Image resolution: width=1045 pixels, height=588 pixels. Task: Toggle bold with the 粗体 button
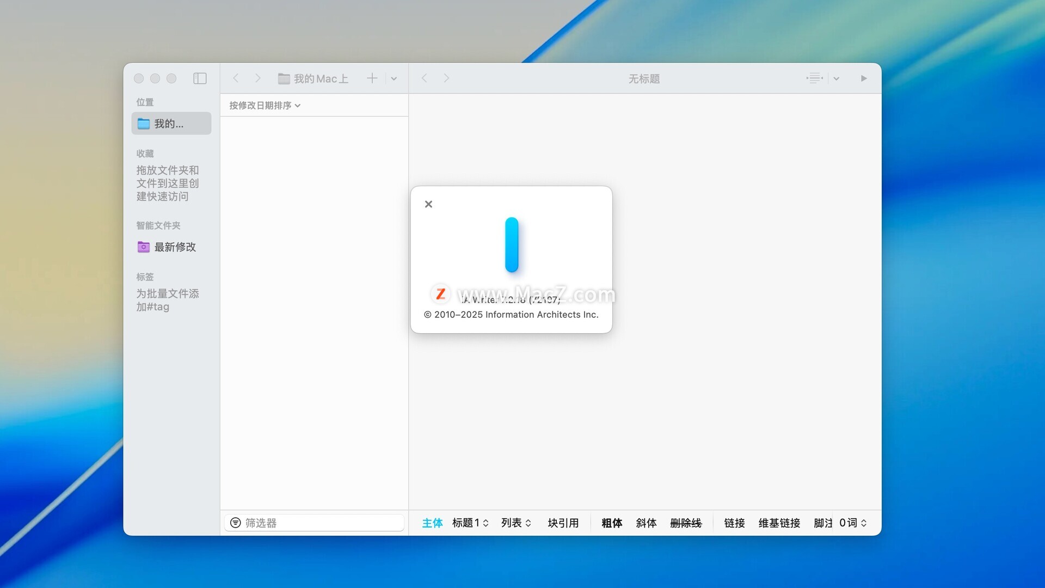[x=612, y=523]
